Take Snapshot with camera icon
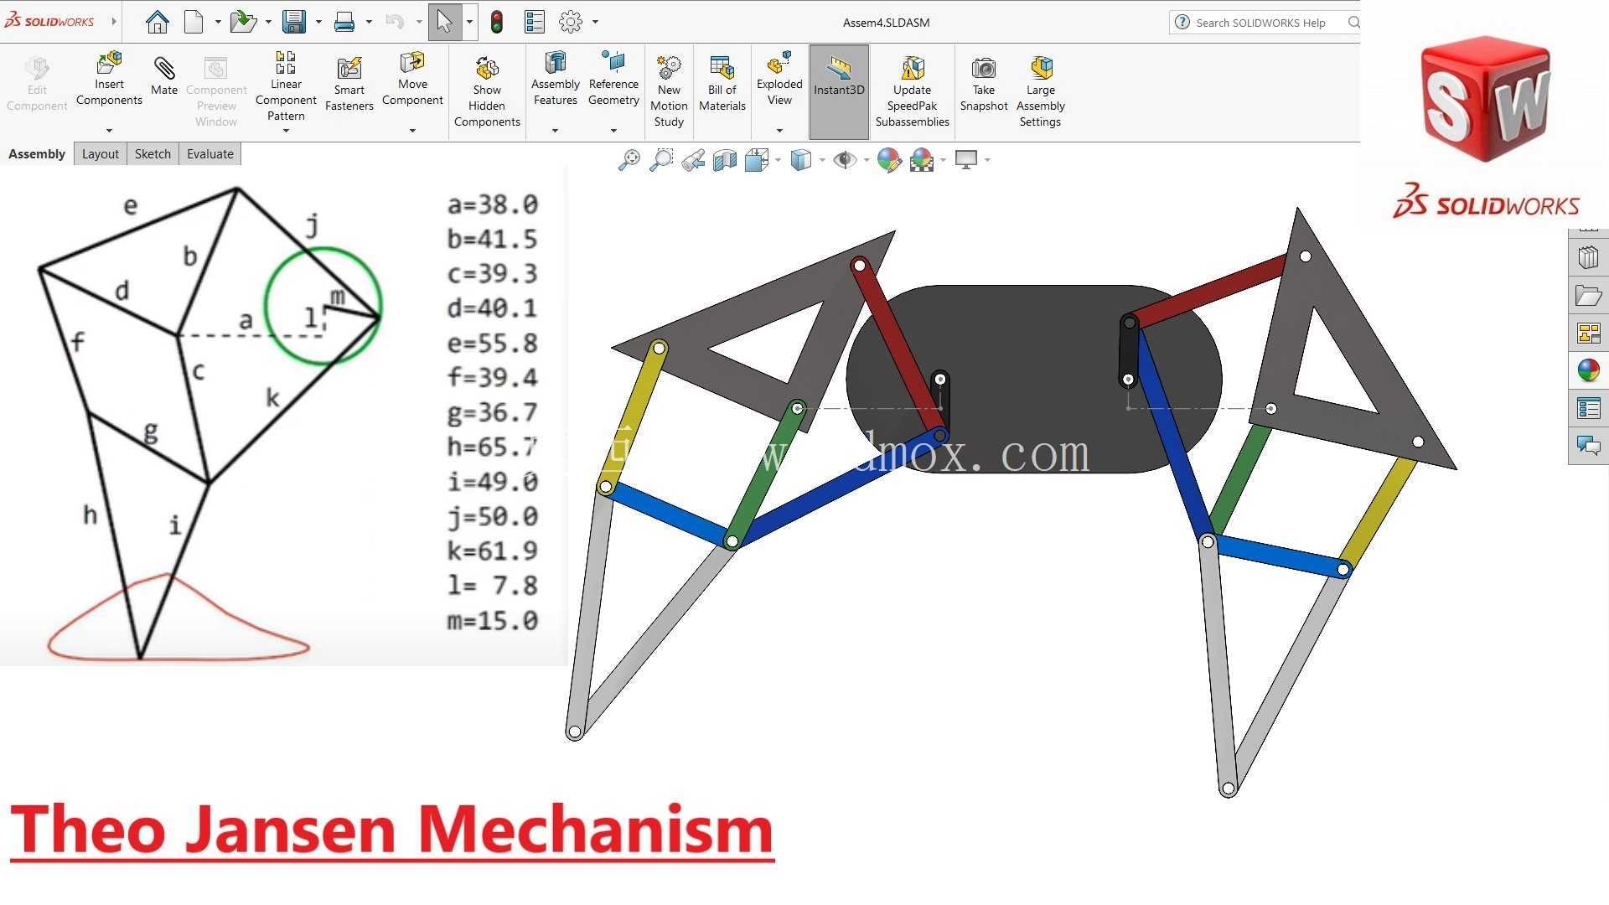Image resolution: width=1609 pixels, height=905 pixels. [x=984, y=85]
